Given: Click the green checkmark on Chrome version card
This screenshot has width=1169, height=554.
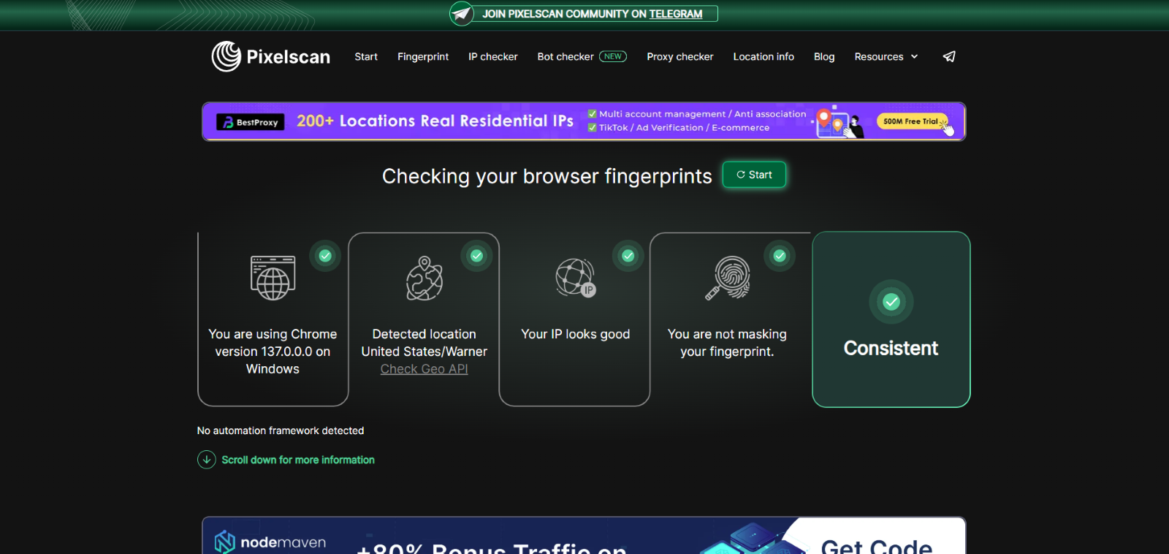Looking at the screenshot, I should coord(325,256).
